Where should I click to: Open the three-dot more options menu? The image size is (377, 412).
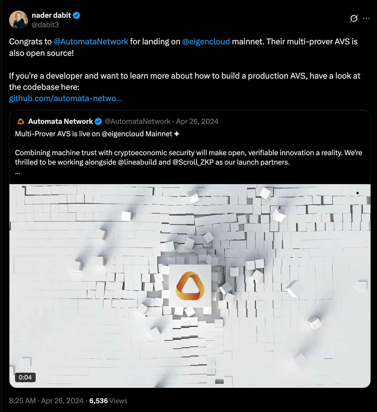[366, 18]
